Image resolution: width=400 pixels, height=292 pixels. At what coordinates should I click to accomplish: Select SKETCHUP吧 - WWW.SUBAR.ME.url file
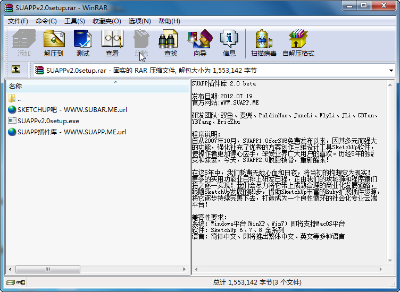[x=72, y=109]
